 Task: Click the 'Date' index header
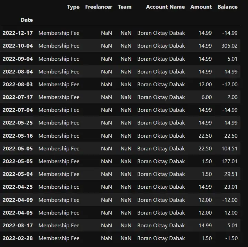pyautogui.click(x=27, y=20)
